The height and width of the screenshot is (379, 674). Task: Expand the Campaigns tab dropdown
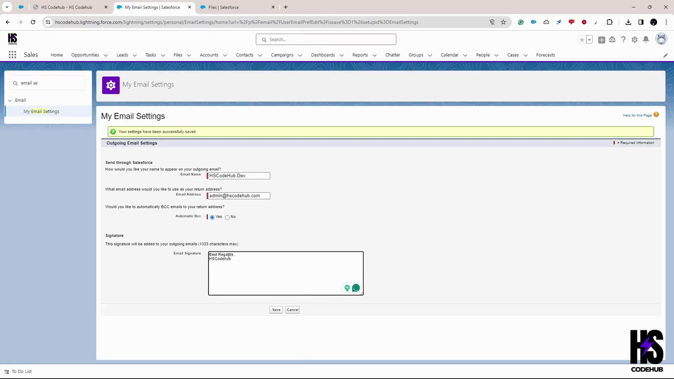[300, 55]
